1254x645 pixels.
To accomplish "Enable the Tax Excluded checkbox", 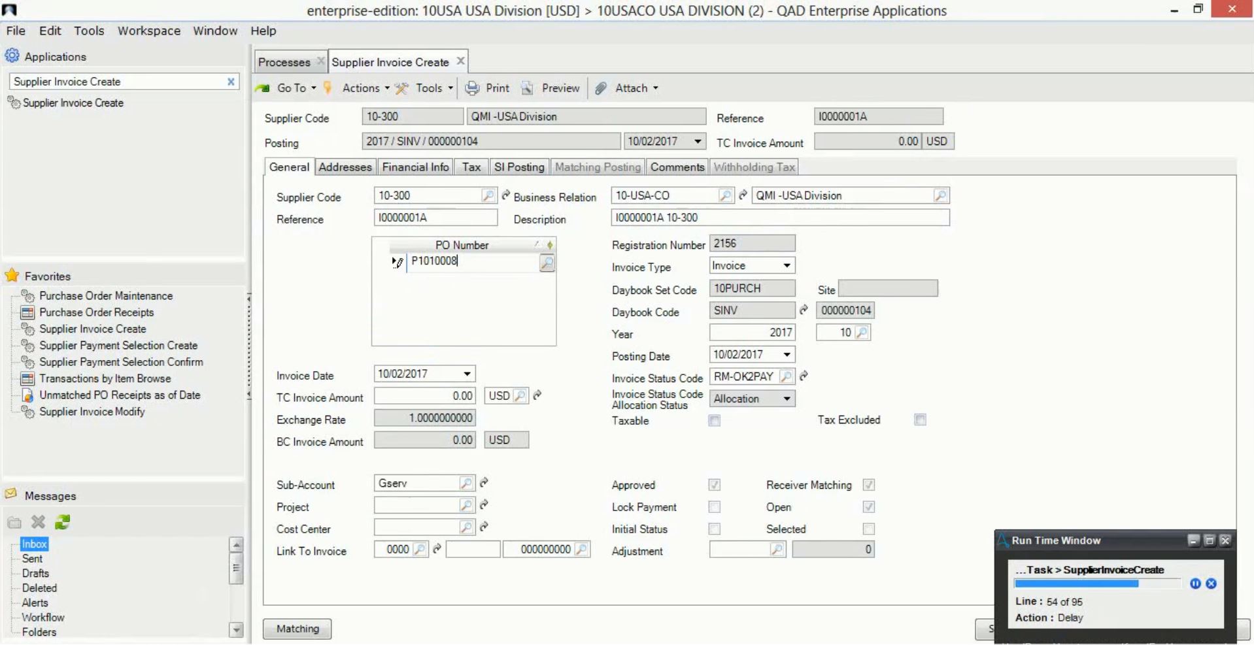I will tap(920, 420).
